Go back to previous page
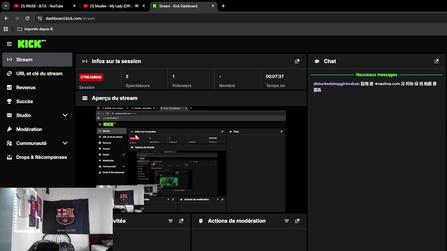The image size is (447, 251). pyautogui.click(x=6, y=18)
